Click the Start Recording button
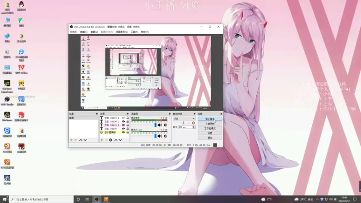Screen dimensions: 361x203 pos(210,124)
